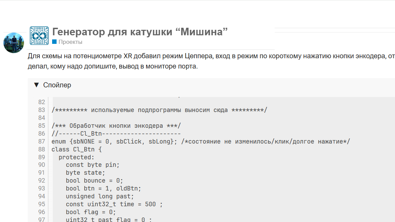
Task: Click the black triangle of the Спойлер header
Action: click(x=37, y=85)
